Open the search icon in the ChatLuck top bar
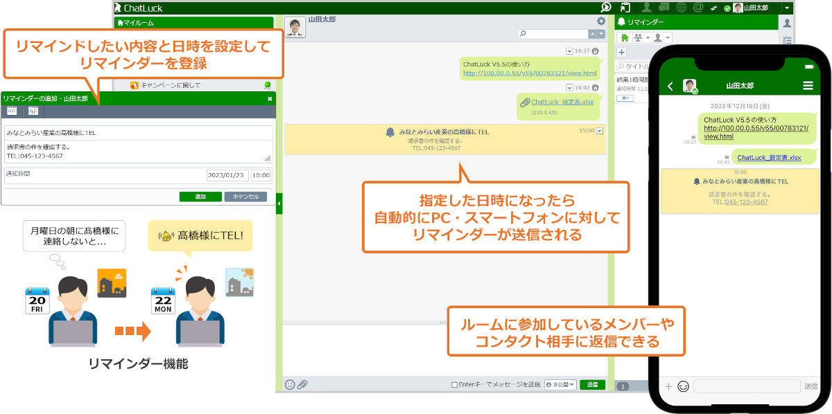832x414 pixels. coord(606,8)
